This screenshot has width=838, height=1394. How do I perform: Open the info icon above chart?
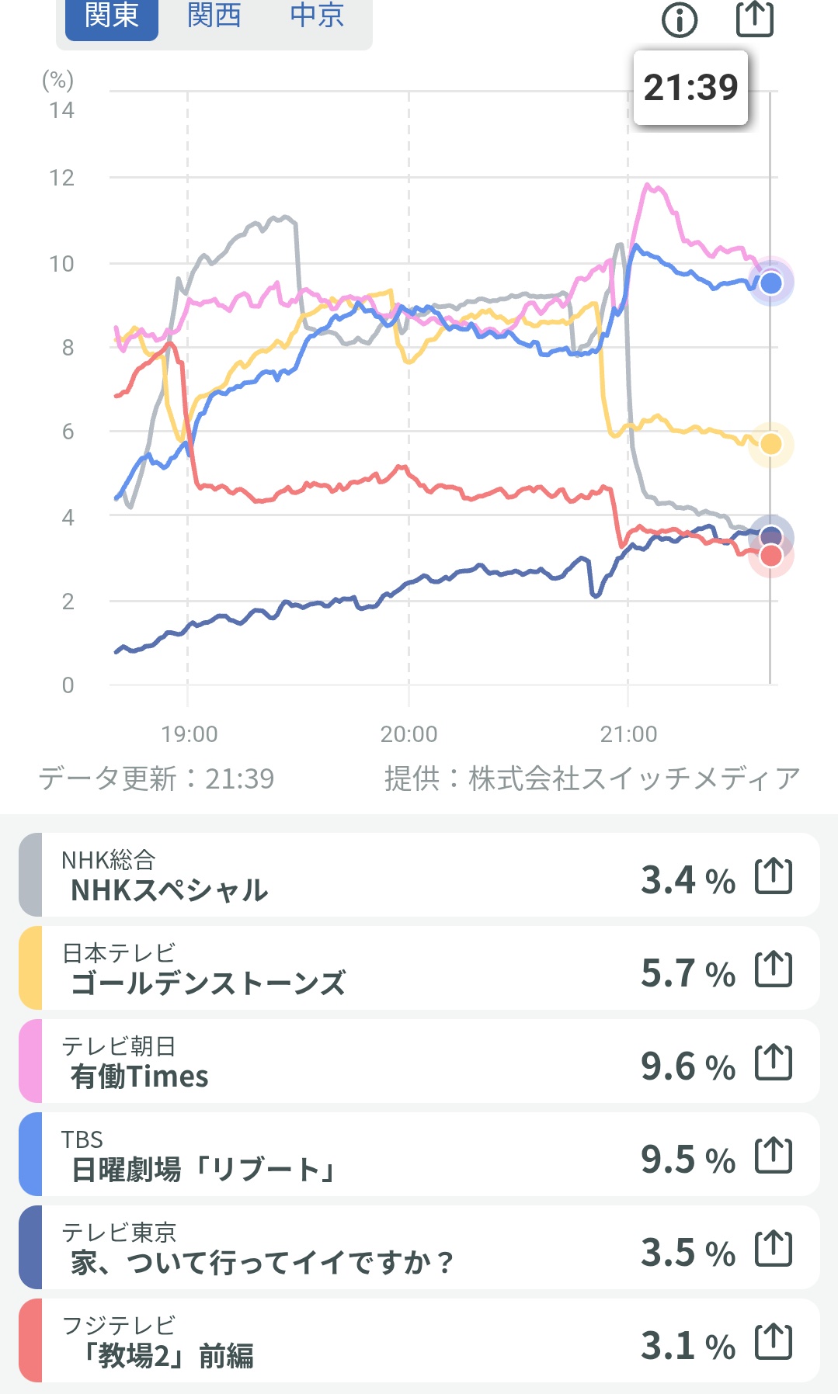coord(680,20)
